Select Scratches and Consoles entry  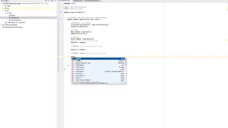tap(14, 27)
